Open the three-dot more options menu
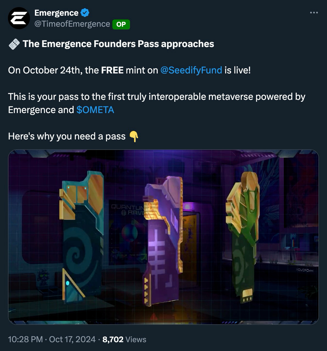The height and width of the screenshot is (351, 327). (x=314, y=13)
